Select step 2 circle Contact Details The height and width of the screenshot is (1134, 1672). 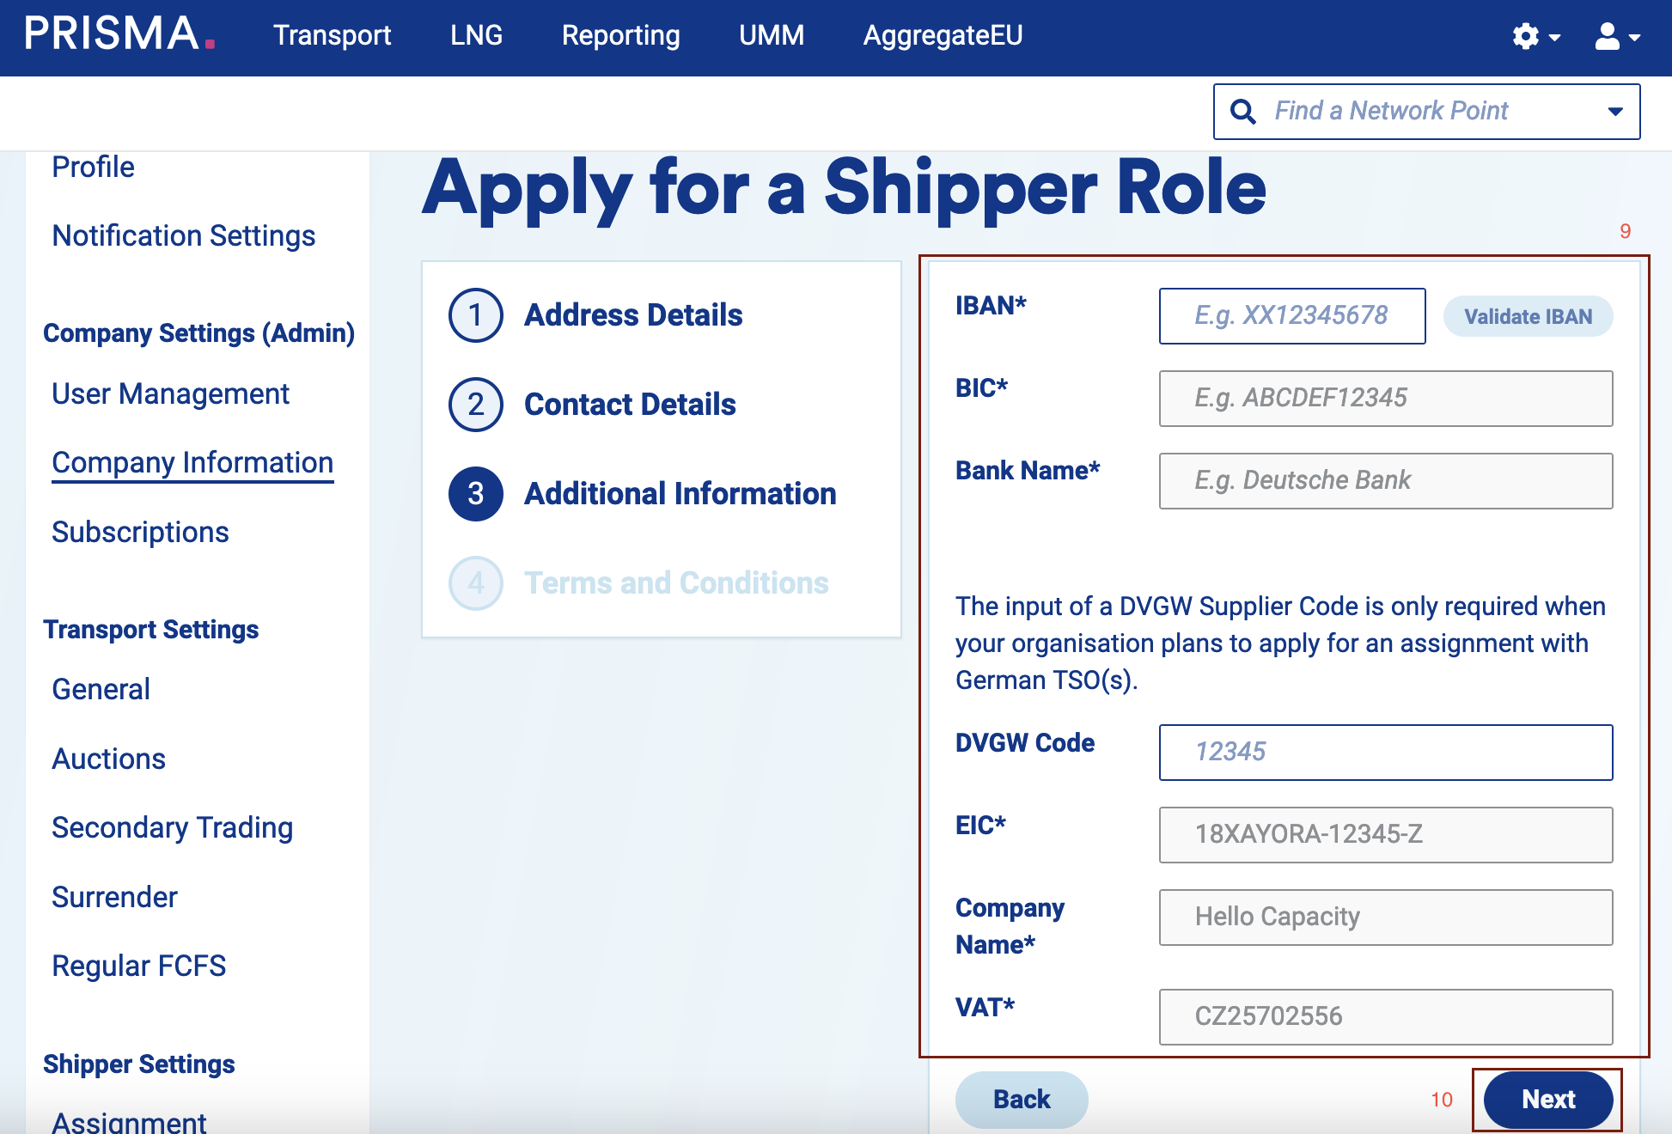coord(475,405)
